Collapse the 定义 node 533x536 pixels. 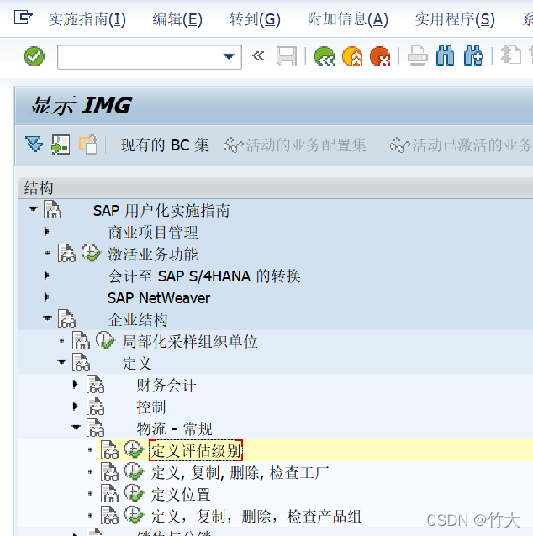pos(62,362)
